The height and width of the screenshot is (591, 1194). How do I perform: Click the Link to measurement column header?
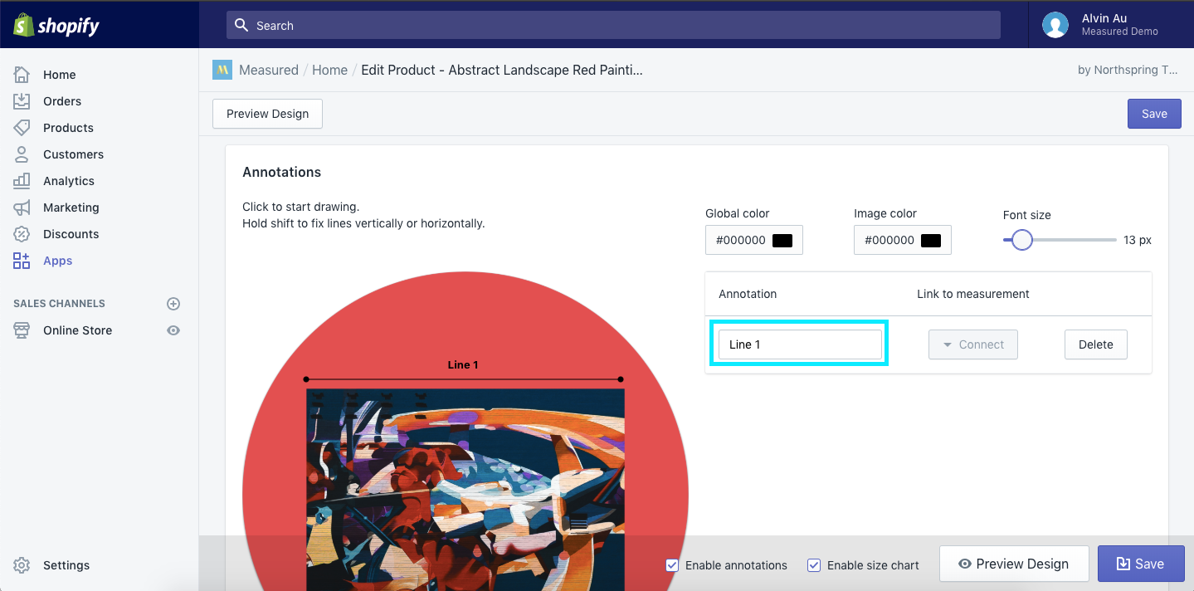(973, 294)
